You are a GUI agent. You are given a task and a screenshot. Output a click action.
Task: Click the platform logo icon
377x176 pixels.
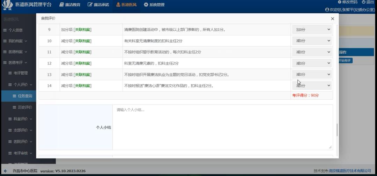7,5
